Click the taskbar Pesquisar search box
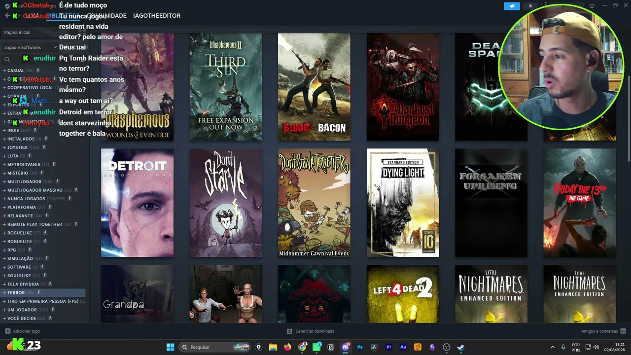 point(215,347)
